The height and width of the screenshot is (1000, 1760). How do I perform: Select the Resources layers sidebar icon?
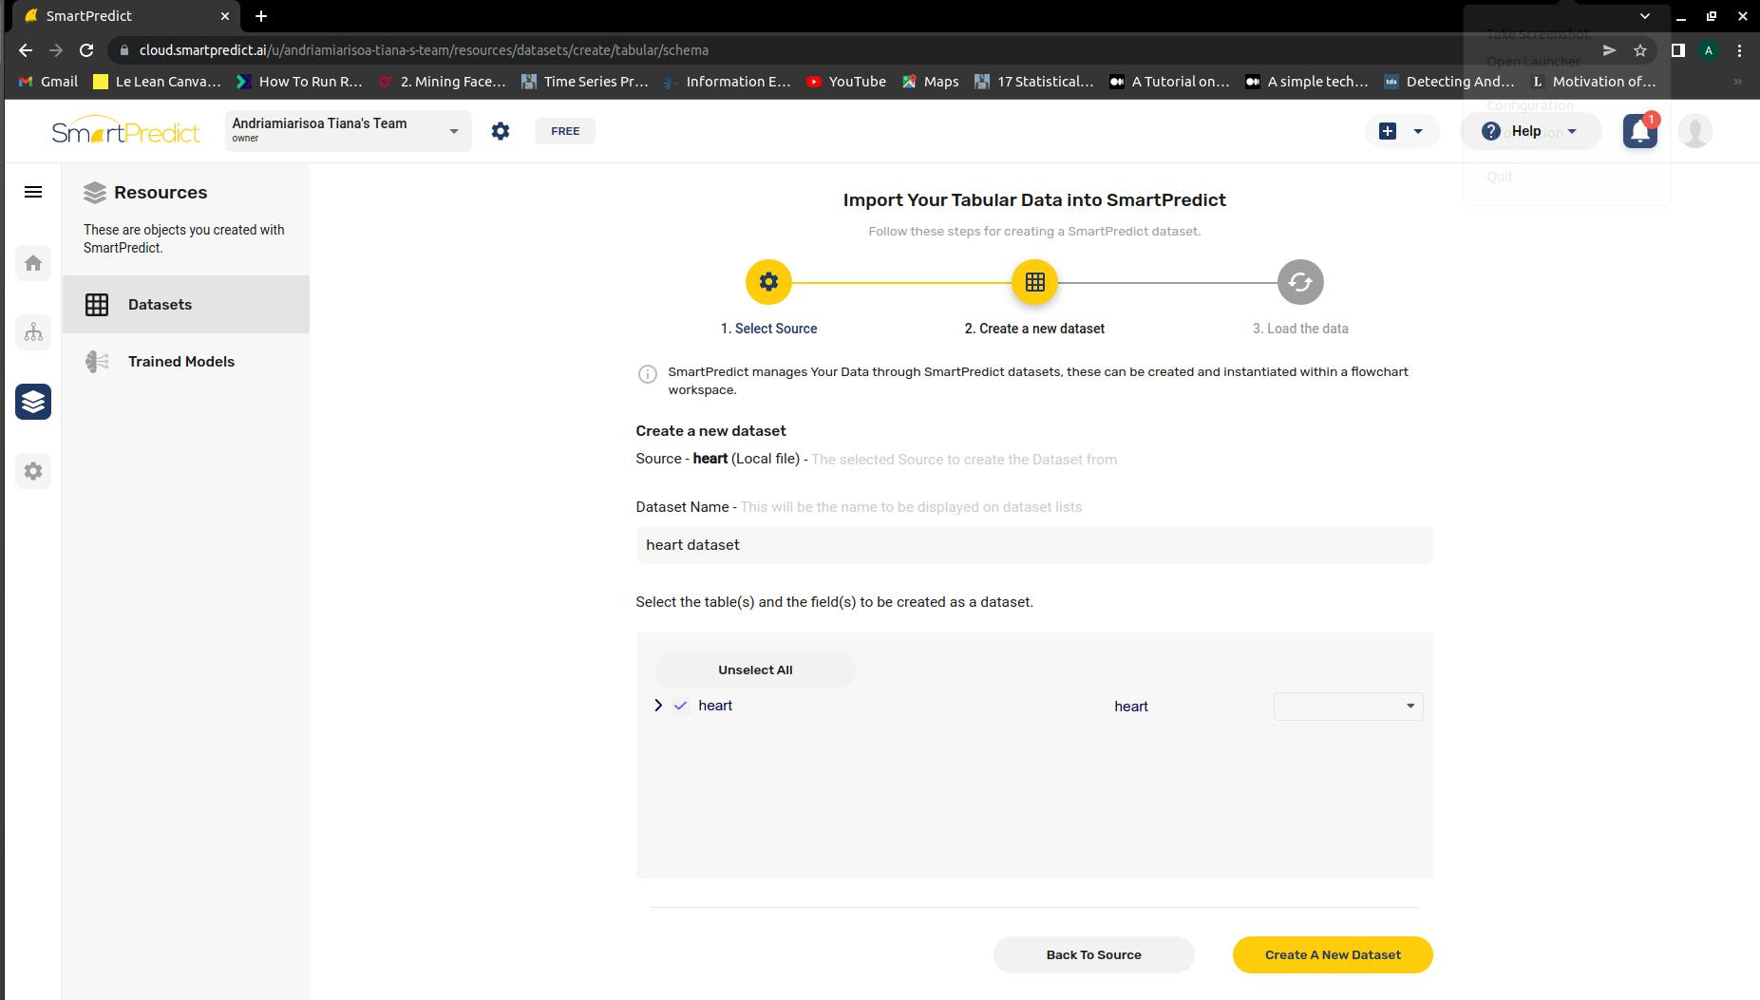pos(33,402)
